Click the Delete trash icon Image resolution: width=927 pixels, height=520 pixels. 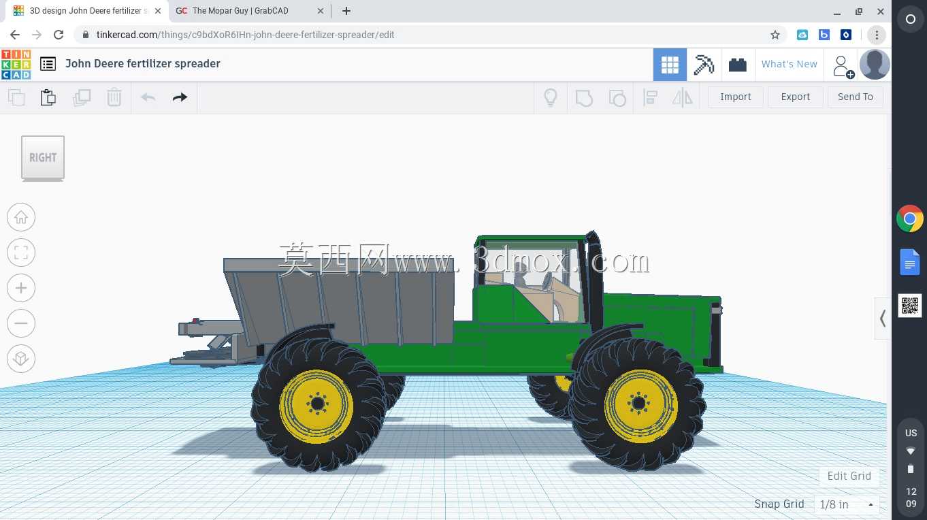coord(114,97)
